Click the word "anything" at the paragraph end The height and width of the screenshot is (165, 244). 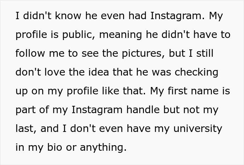103,148
